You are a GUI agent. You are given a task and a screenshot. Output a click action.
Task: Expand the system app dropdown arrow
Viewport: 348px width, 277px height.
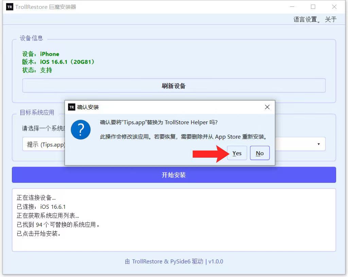click(318, 144)
